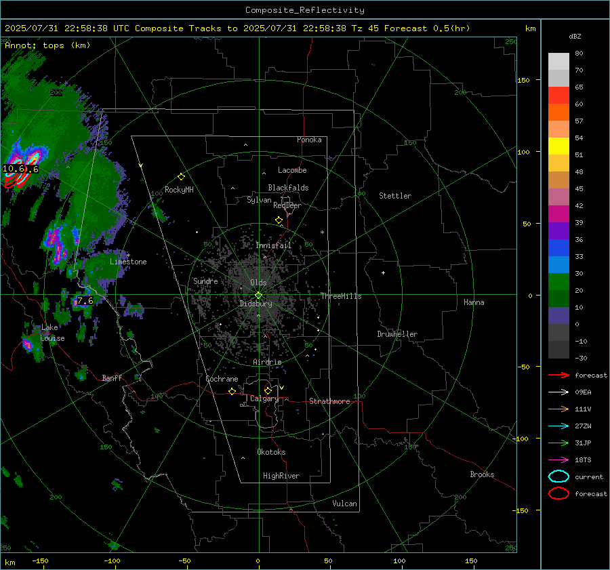Click the yellow diamond marker above Calgary
This screenshot has height=570, width=610.
268,390
